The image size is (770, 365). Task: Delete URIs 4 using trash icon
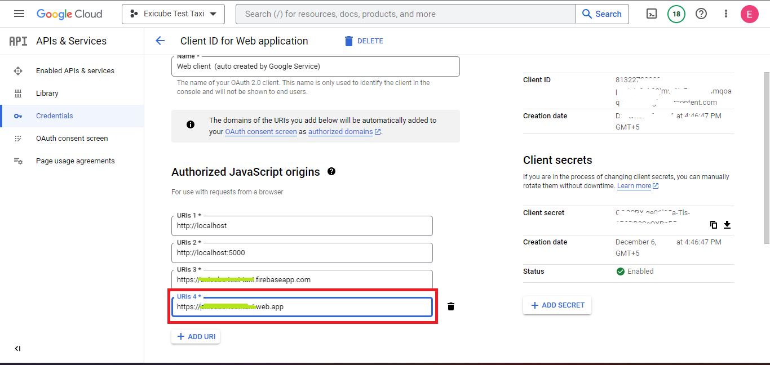click(x=450, y=306)
